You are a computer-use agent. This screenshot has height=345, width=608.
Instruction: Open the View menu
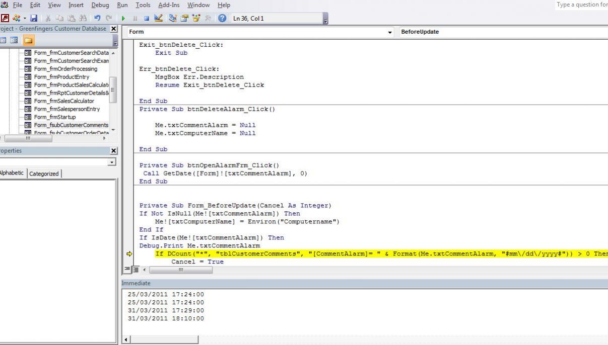pos(54,5)
